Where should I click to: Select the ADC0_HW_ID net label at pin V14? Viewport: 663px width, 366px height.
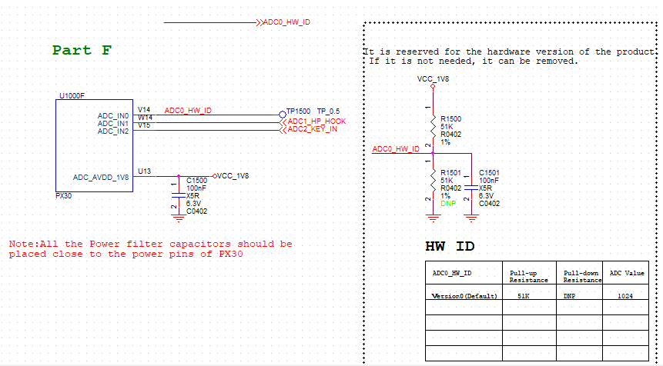[188, 111]
